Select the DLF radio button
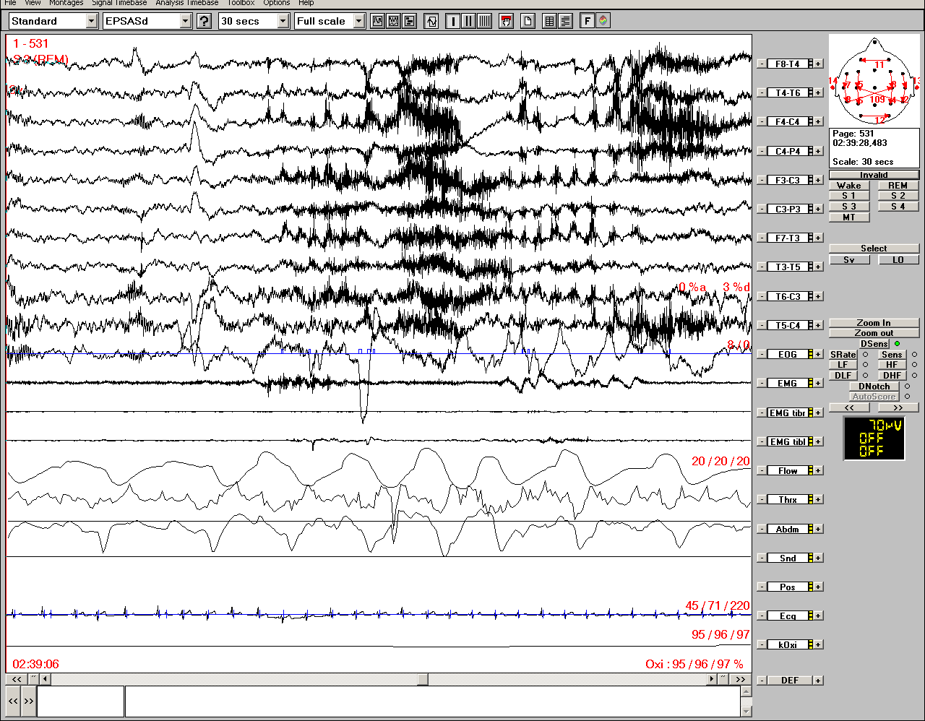925x721 pixels. click(x=865, y=376)
